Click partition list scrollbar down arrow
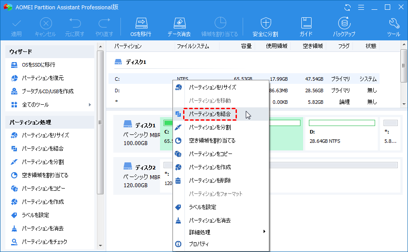The image size is (408, 252). 404,104
